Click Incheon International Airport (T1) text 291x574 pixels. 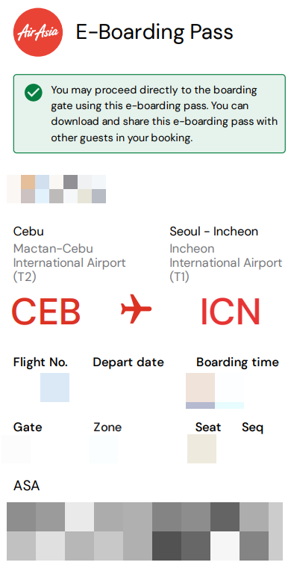click(225, 262)
